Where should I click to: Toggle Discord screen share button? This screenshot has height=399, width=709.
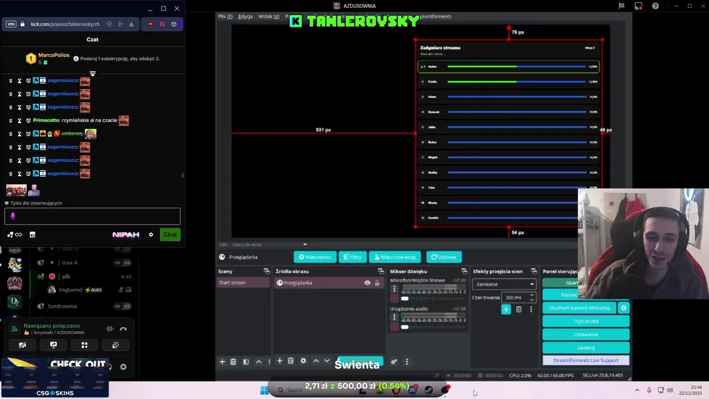[x=54, y=345]
